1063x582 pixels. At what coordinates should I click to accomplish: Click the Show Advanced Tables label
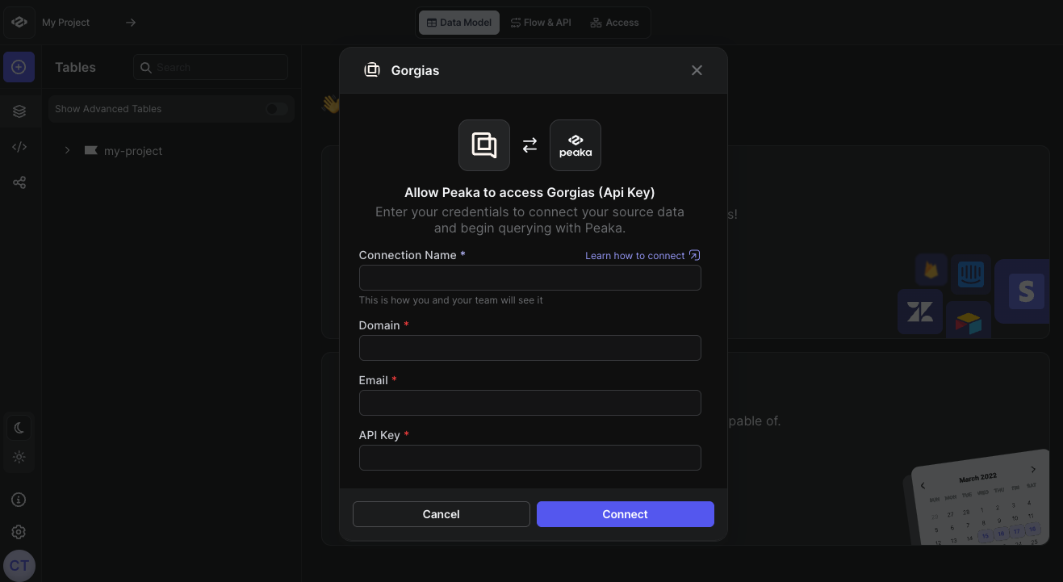pyautogui.click(x=108, y=109)
